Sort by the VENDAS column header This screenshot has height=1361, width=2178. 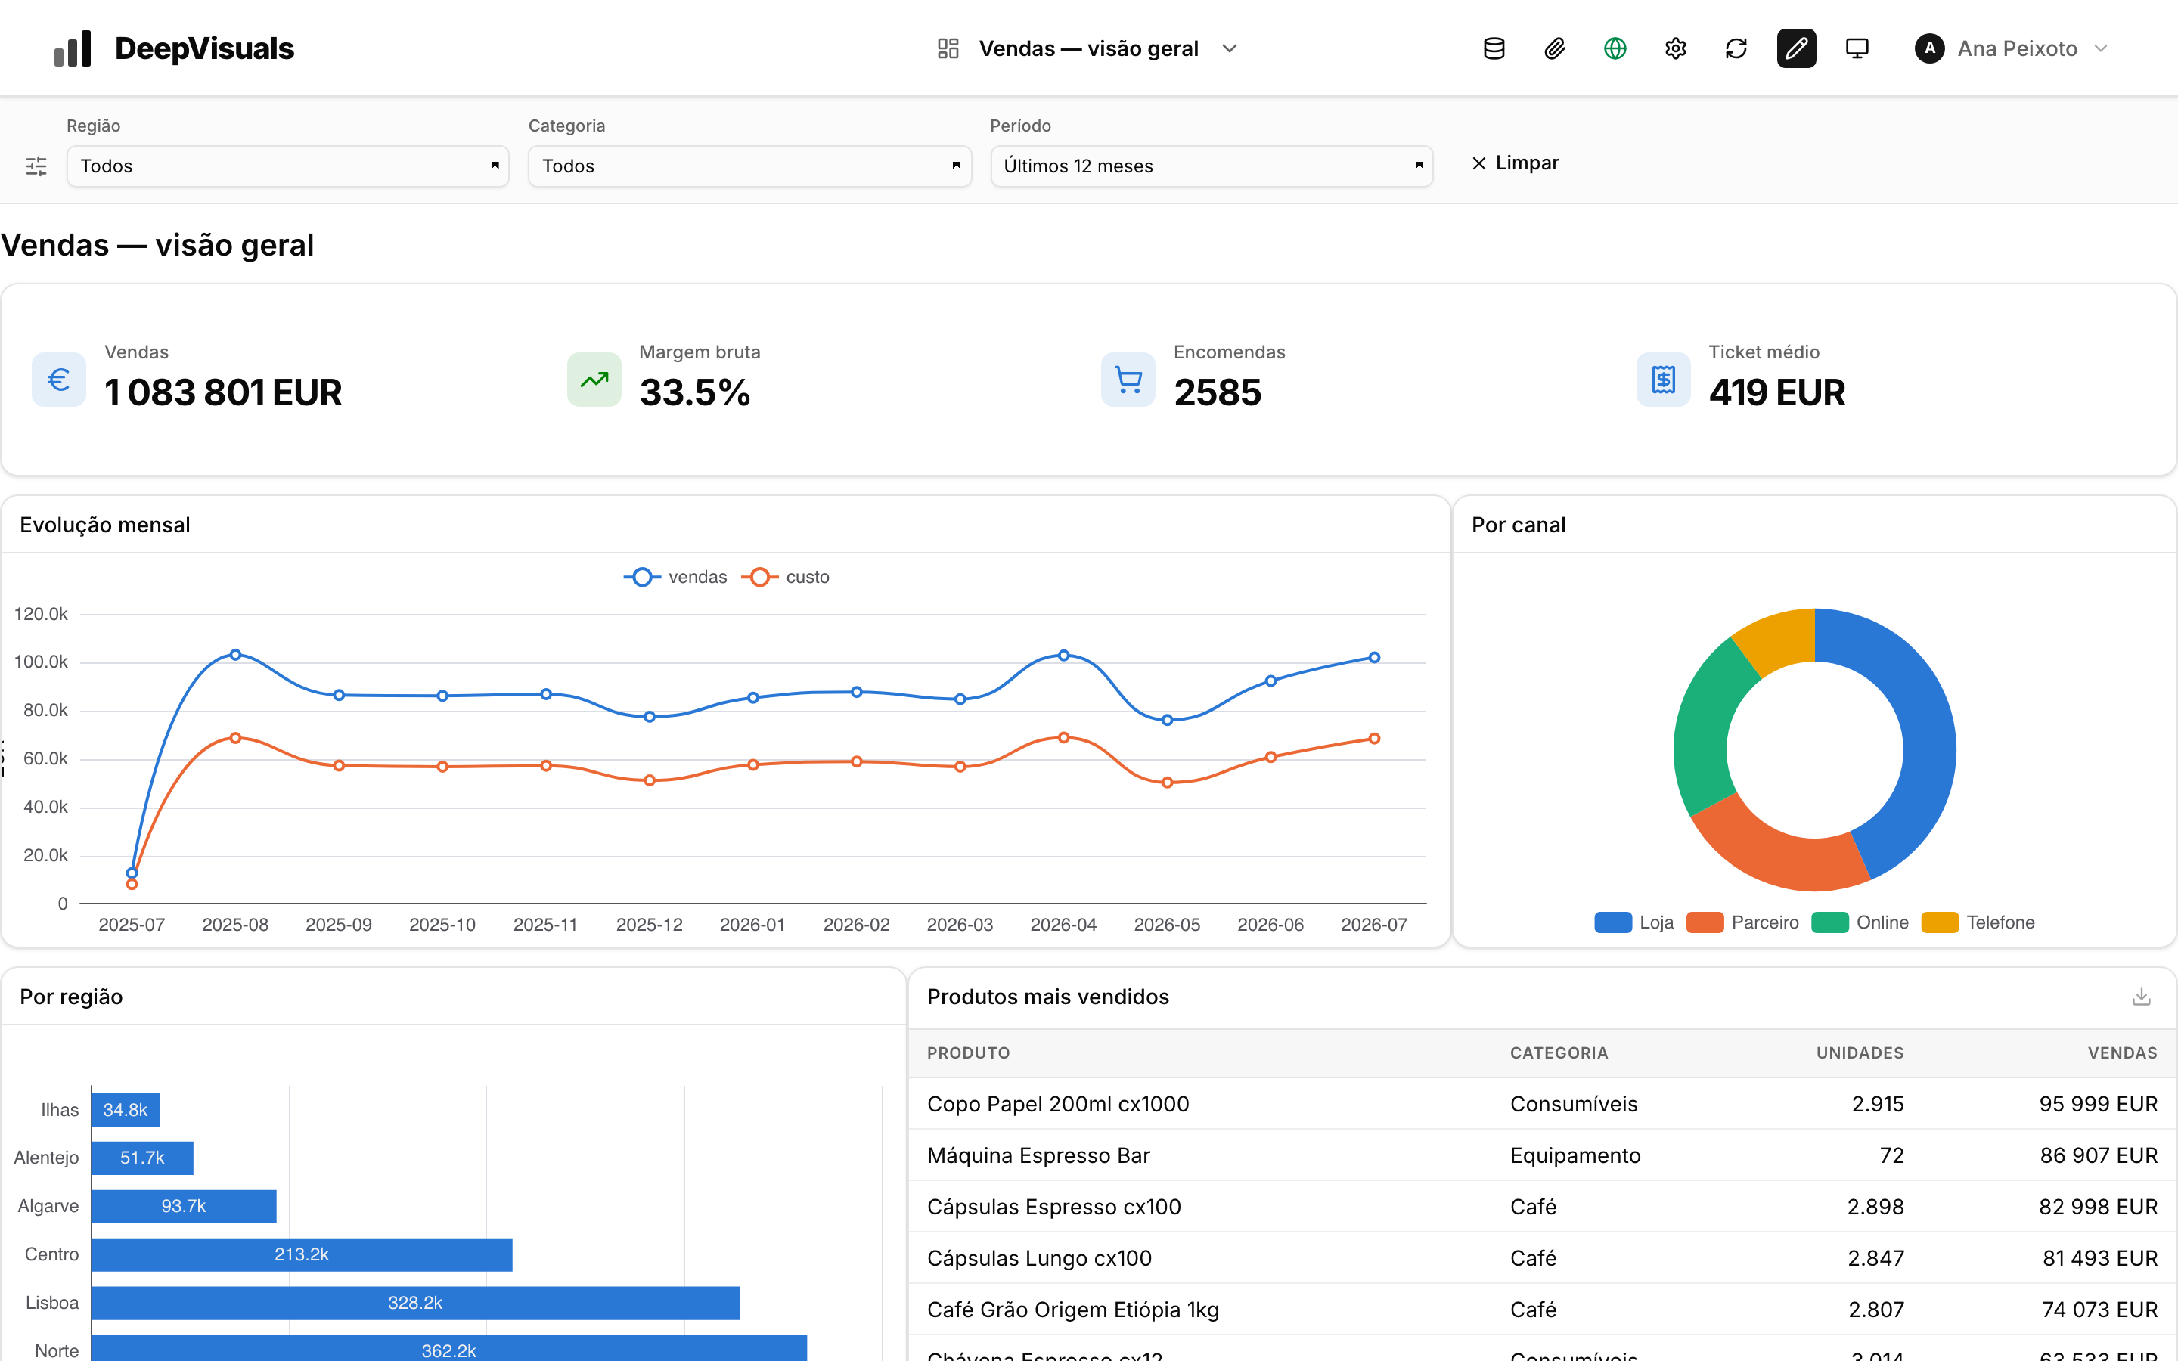click(x=2122, y=1053)
